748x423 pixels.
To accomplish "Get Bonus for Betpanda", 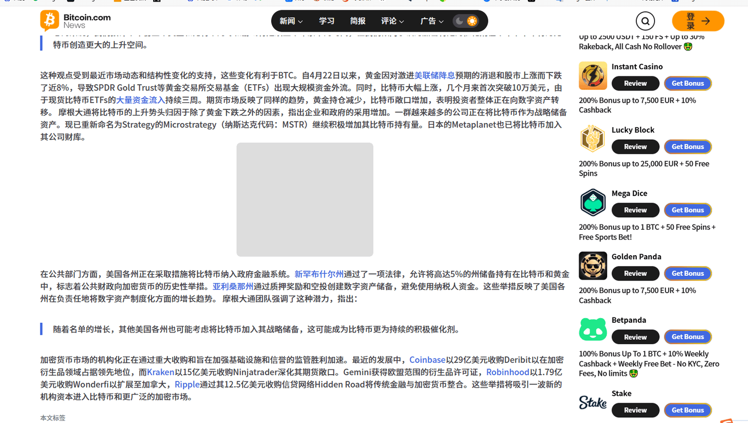I will [x=688, y=337].
